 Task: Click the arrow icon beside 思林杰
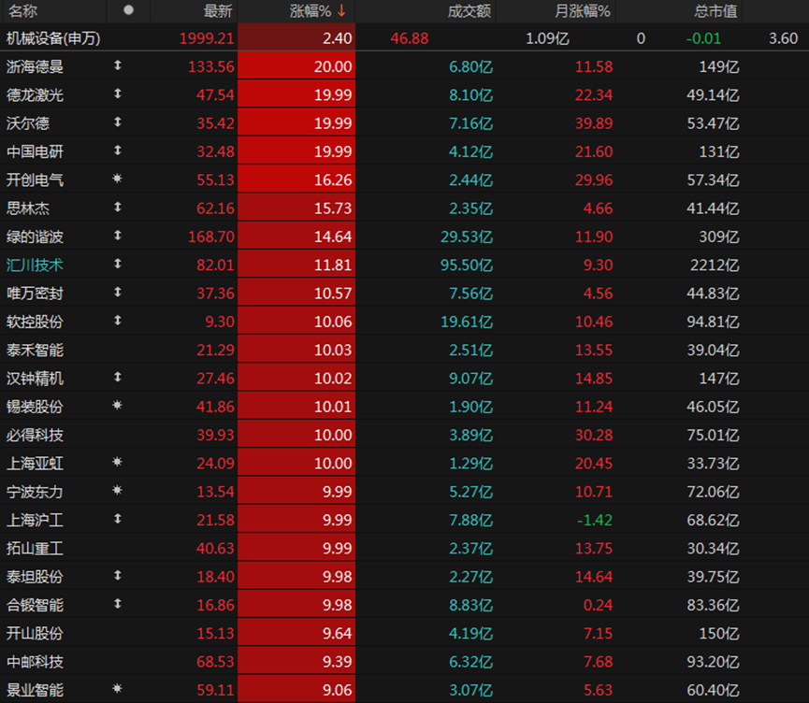coord(118,208)
